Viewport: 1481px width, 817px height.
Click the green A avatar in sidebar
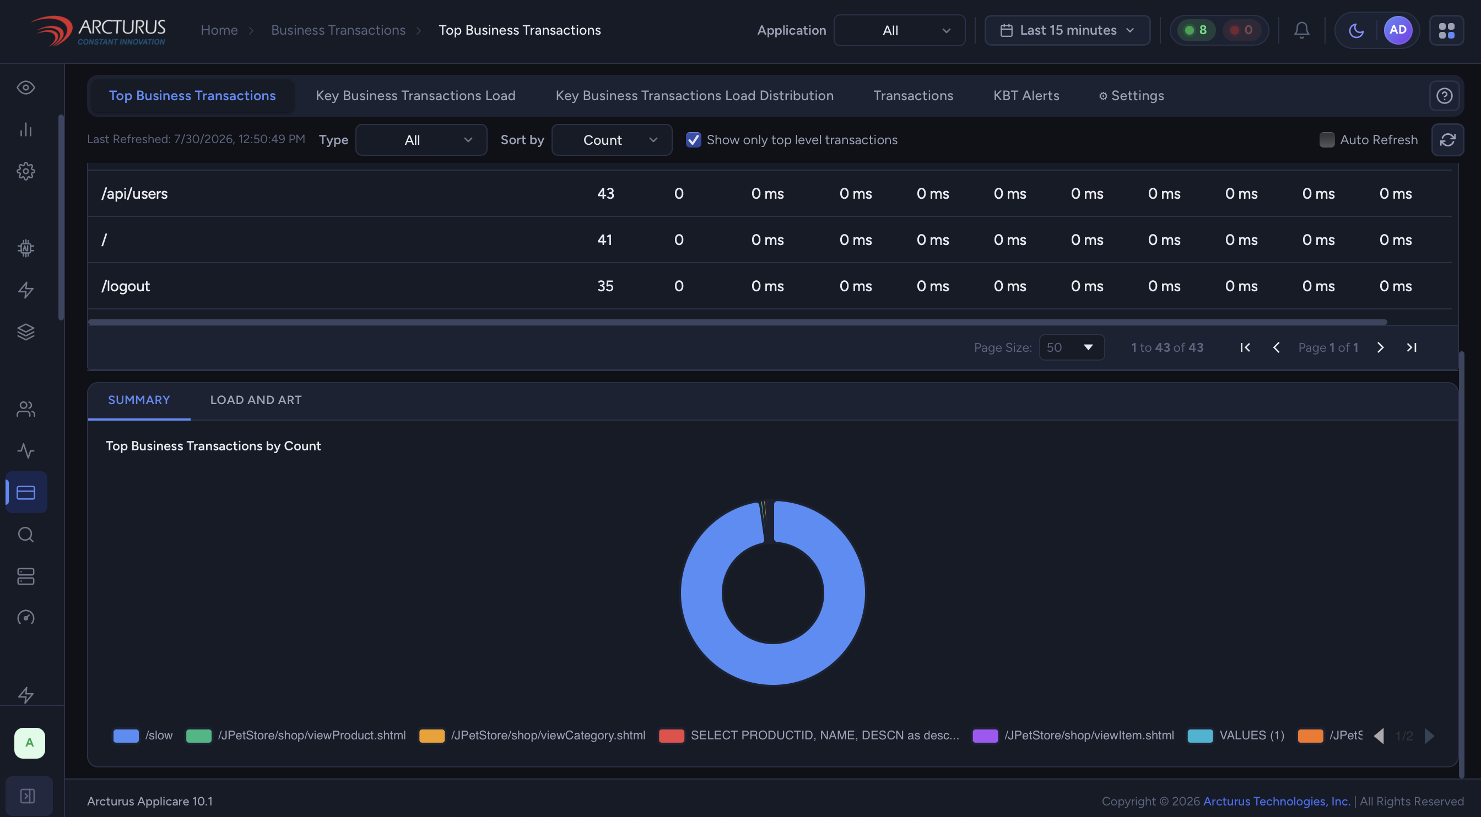click(29, 743)
